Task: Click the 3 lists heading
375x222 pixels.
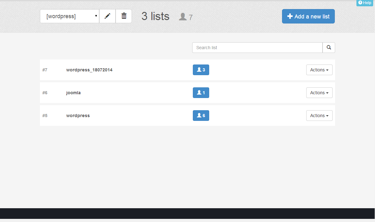Action: pos(155,16)
